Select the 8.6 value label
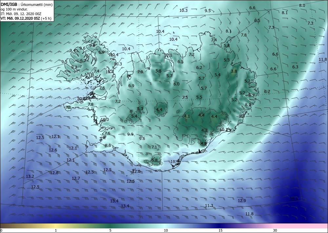Viewport: 328px width, 233px height. [108, 146]
